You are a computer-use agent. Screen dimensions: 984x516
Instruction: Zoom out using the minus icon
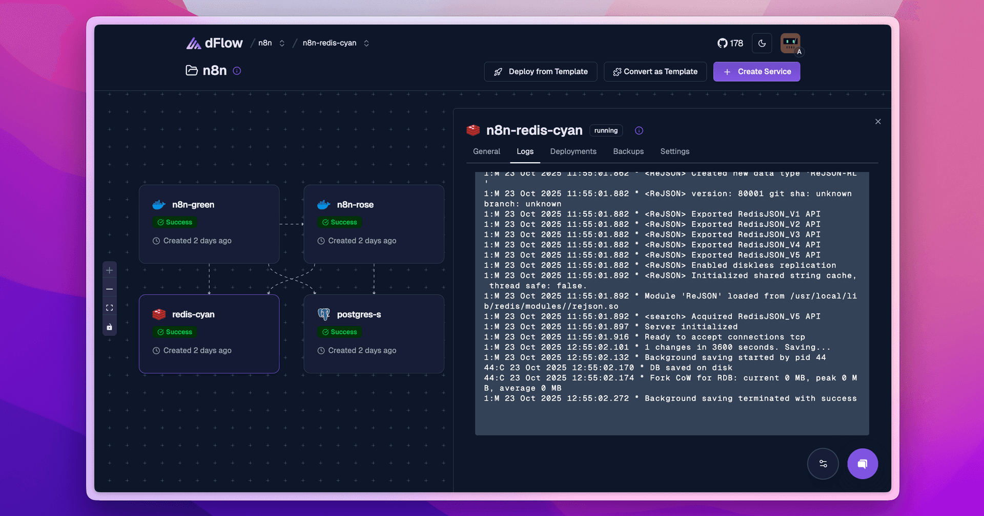coord(109,289)
